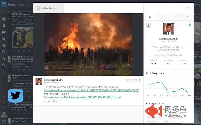This screenshot has height=125, width=201.
Task: Click the Followers count 3325
Action: 183,63
